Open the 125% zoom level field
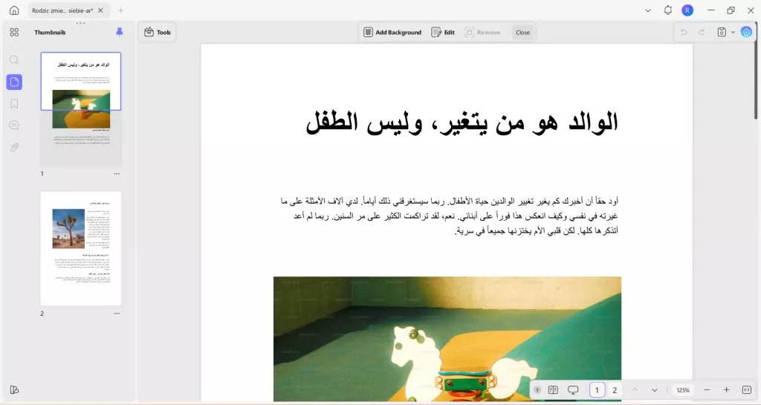The width and height of the screenshot is (761, 405). tap(683, 390)
